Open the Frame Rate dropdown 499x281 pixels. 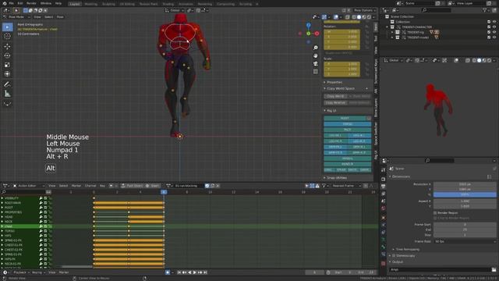[465, 241]
